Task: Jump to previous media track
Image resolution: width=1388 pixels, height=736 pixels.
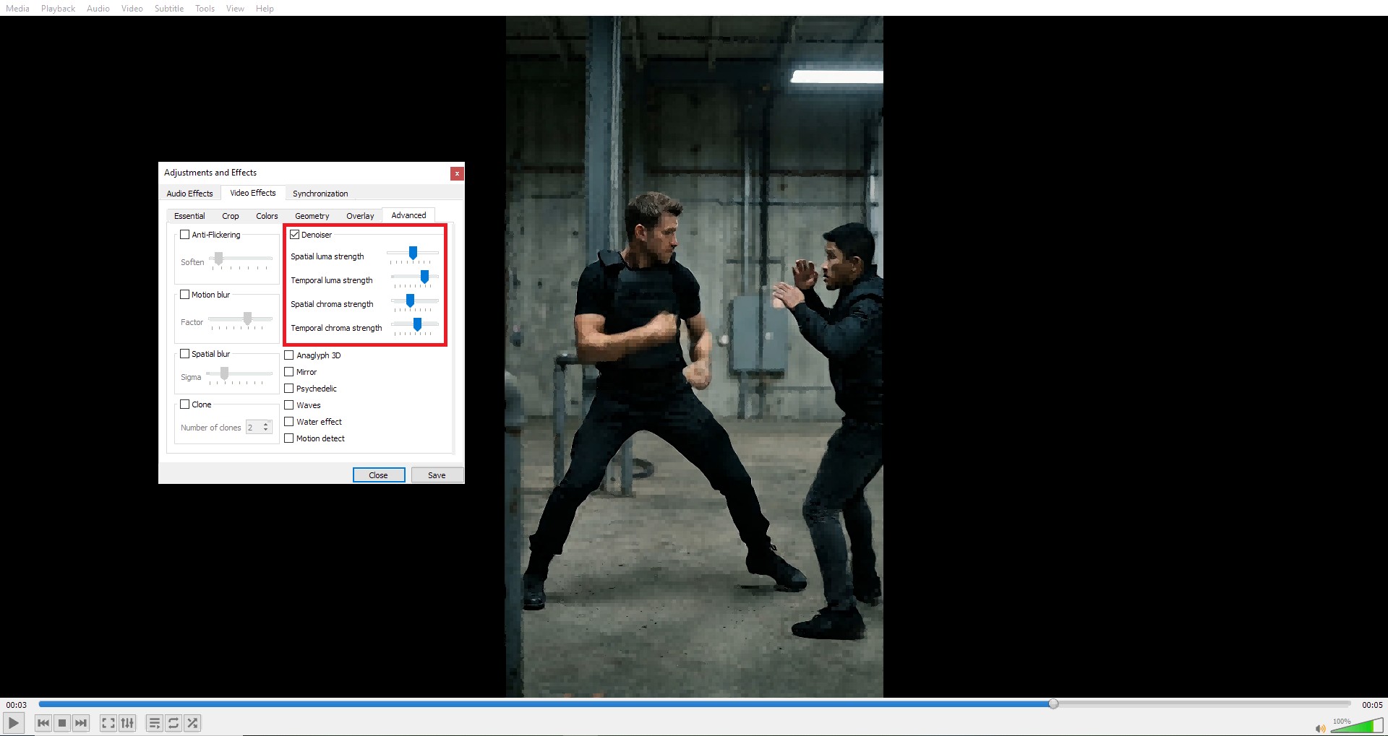Action: (x=43, y=723)
